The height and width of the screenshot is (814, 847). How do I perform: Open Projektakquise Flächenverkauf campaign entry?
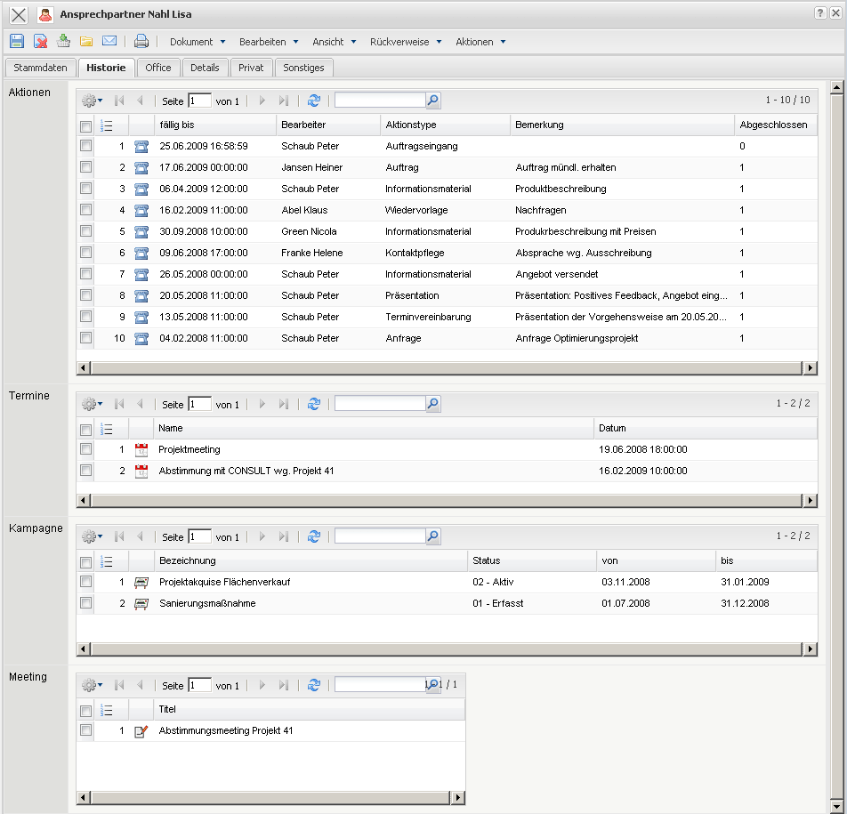(224, 582)
